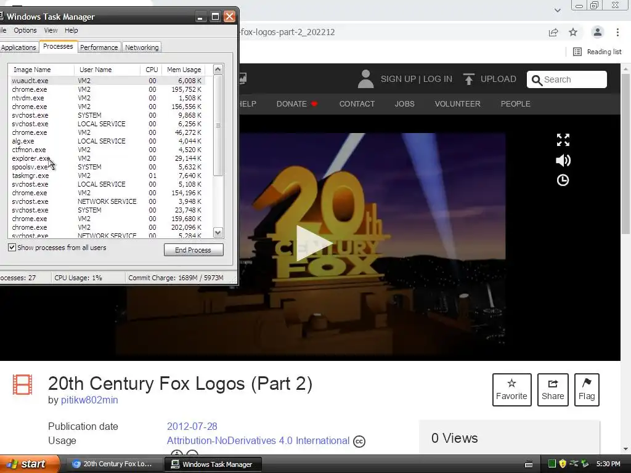Sort processes by Image Name column
Screen dimensions: 631x473
(x=41, y=70)
